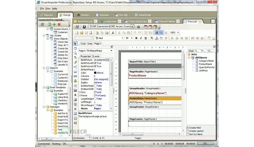Toggle underline formatting

coord(146,38)
